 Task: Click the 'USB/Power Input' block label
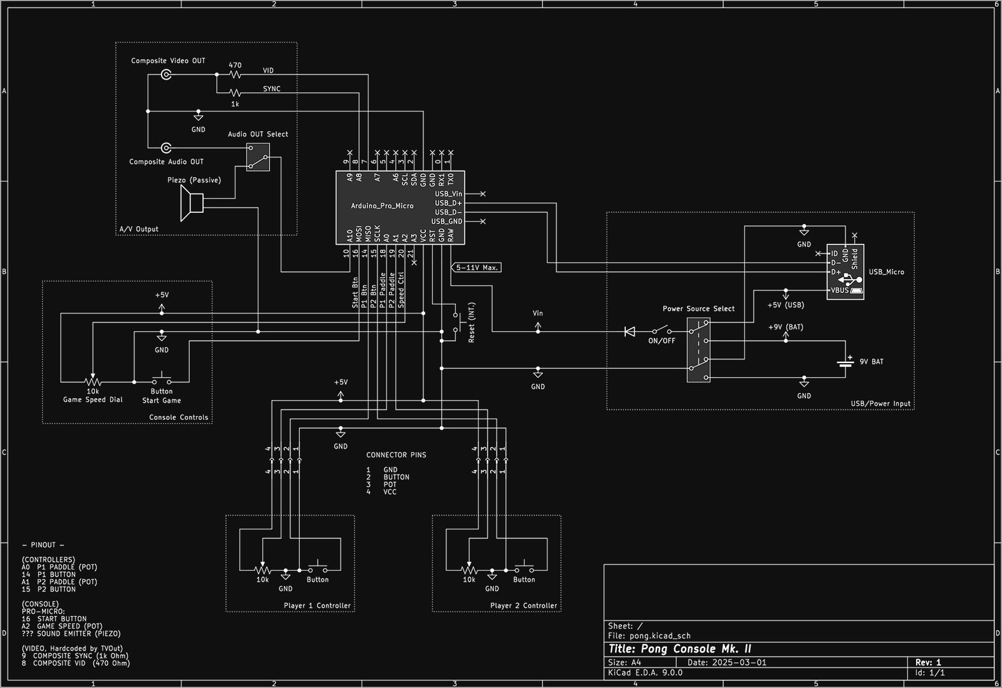tap(880, 404)
